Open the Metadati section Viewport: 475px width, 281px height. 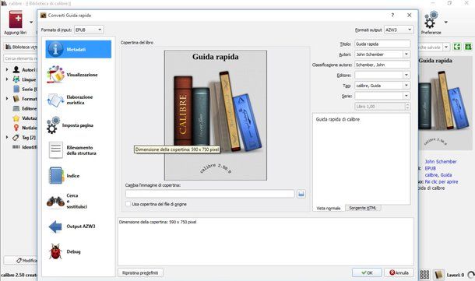78,49
